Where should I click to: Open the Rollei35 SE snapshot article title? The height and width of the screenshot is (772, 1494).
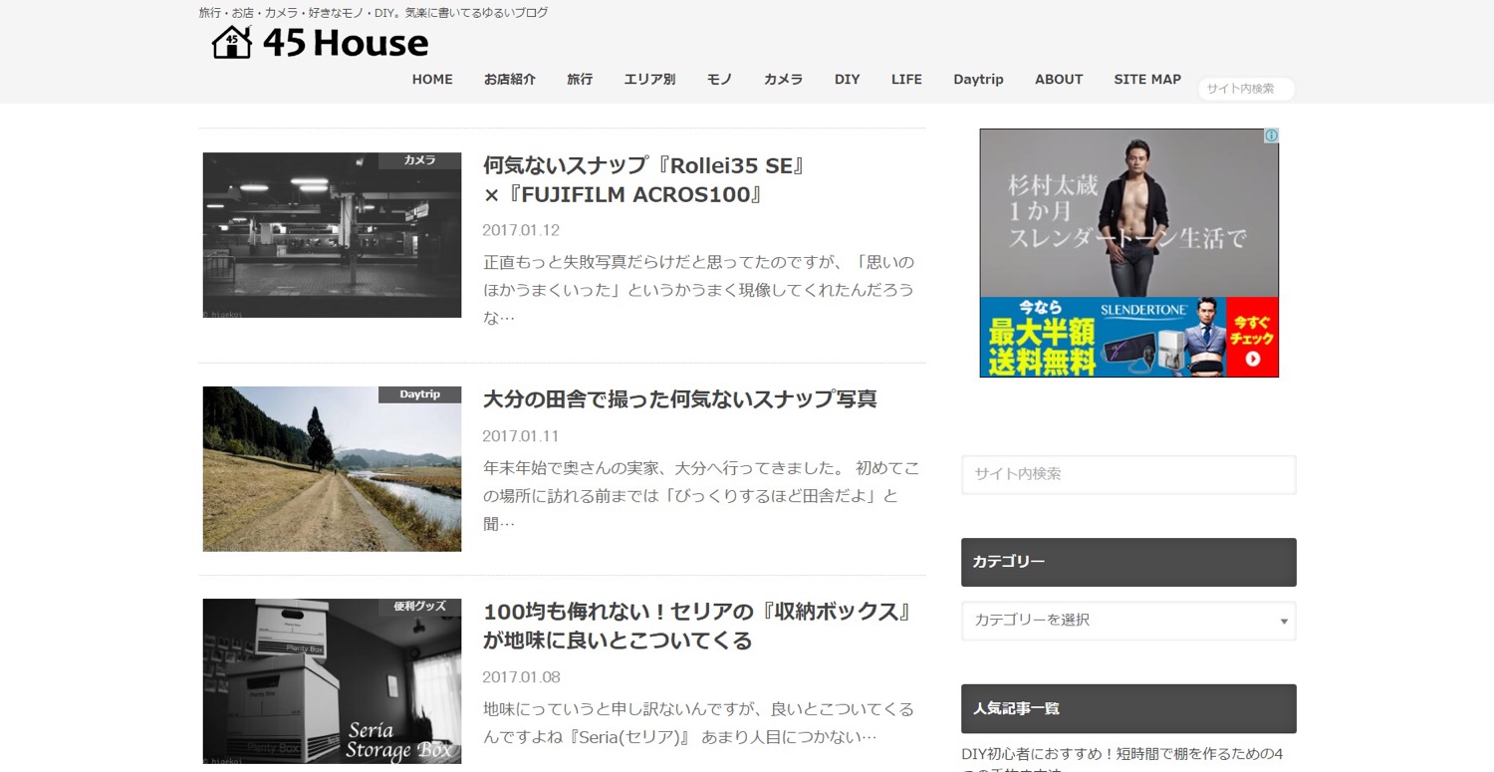643,179
